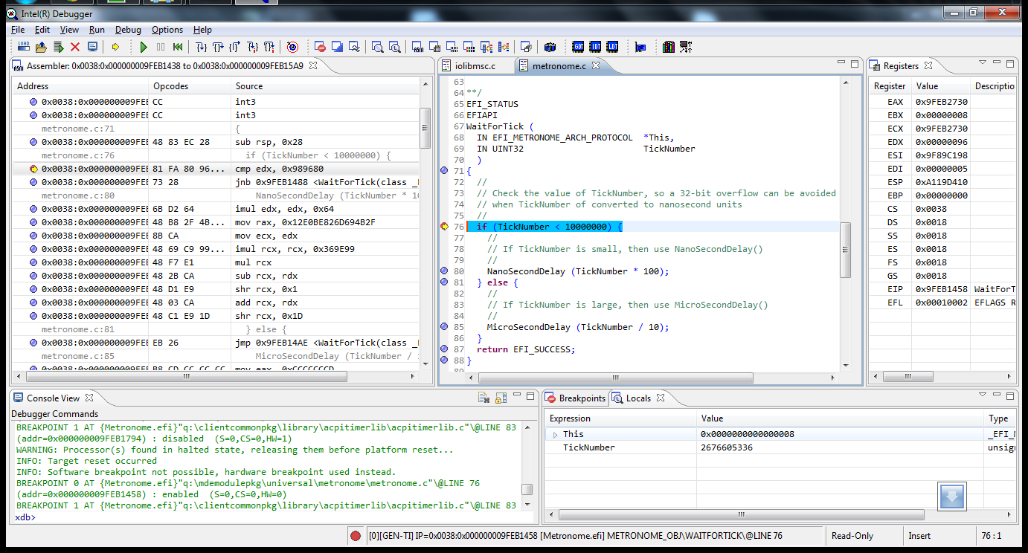Image resolution: width=1028 pixels, height=553 pixels.
Task: Open the Locals panel view menu triangle
Action: [x=982, y=395]
